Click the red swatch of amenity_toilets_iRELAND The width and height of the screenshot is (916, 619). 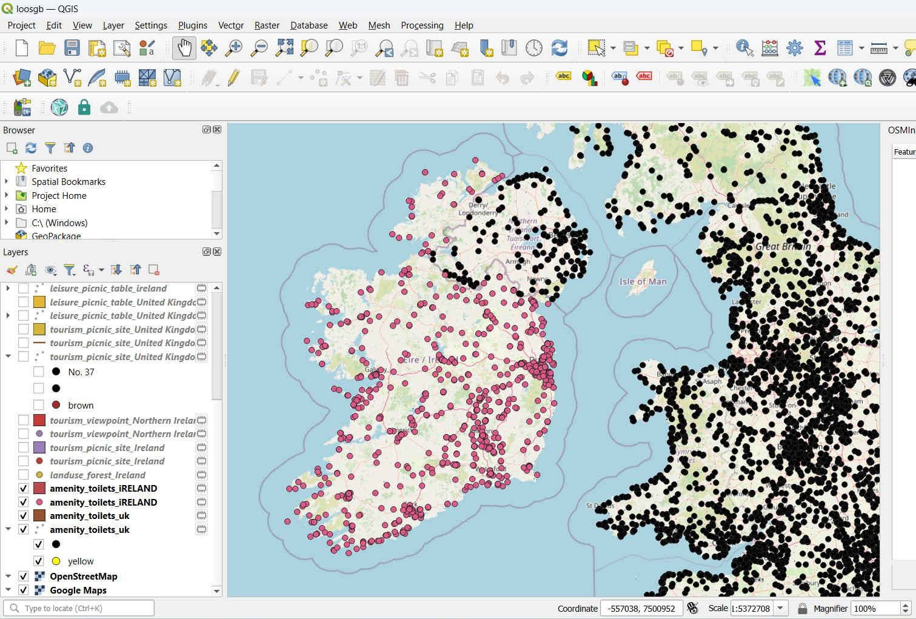[39, 489]
